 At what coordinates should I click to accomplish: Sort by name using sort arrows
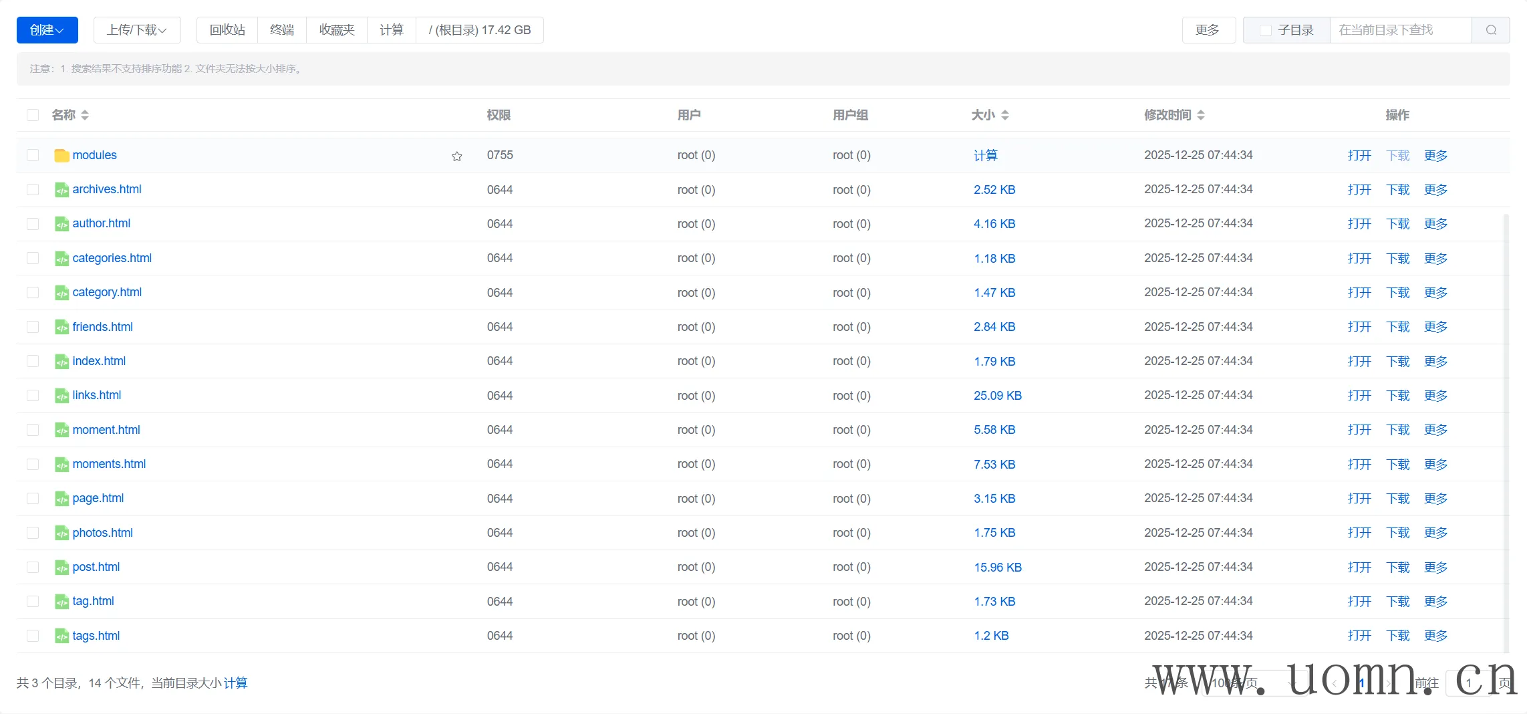[85, 115]
